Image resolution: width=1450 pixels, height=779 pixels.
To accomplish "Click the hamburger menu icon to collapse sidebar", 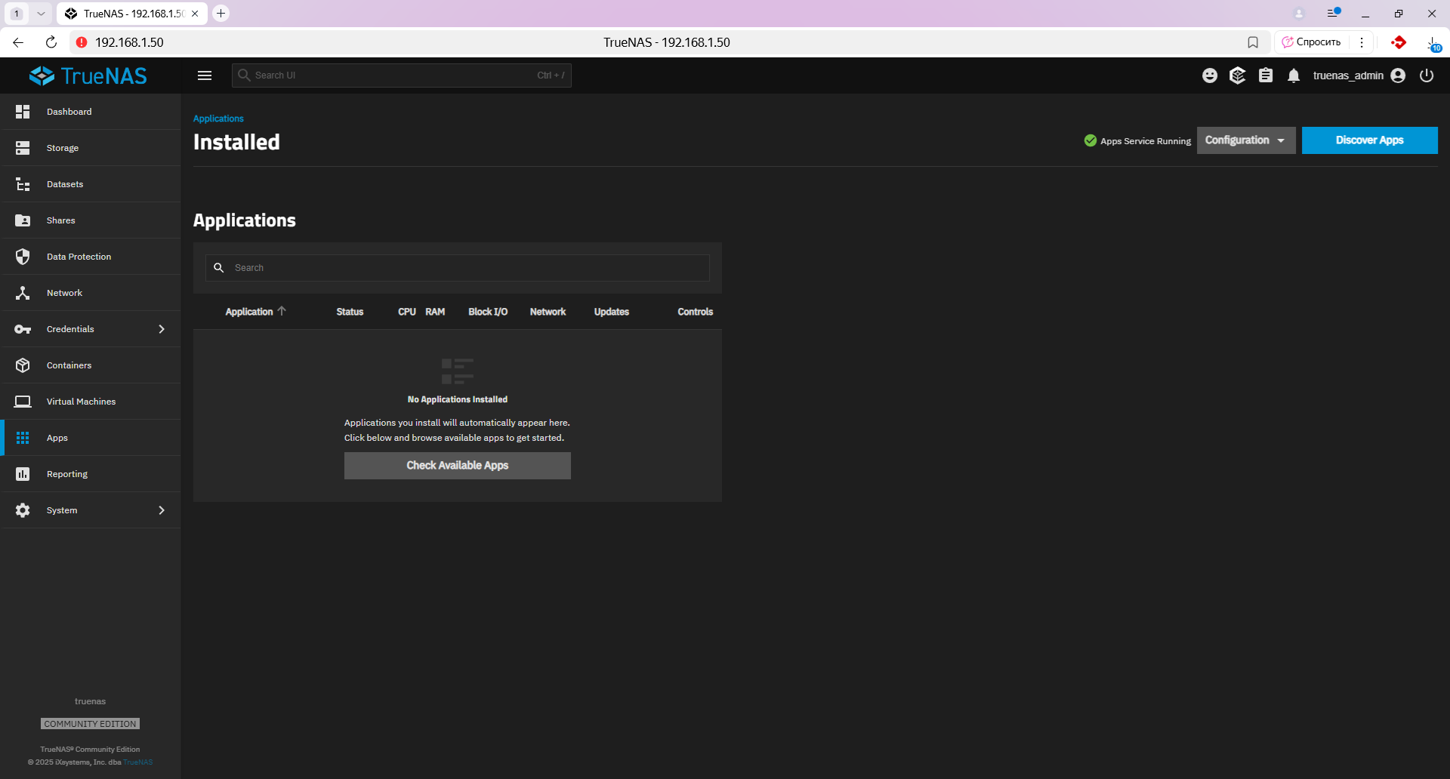I will point(204,75).
